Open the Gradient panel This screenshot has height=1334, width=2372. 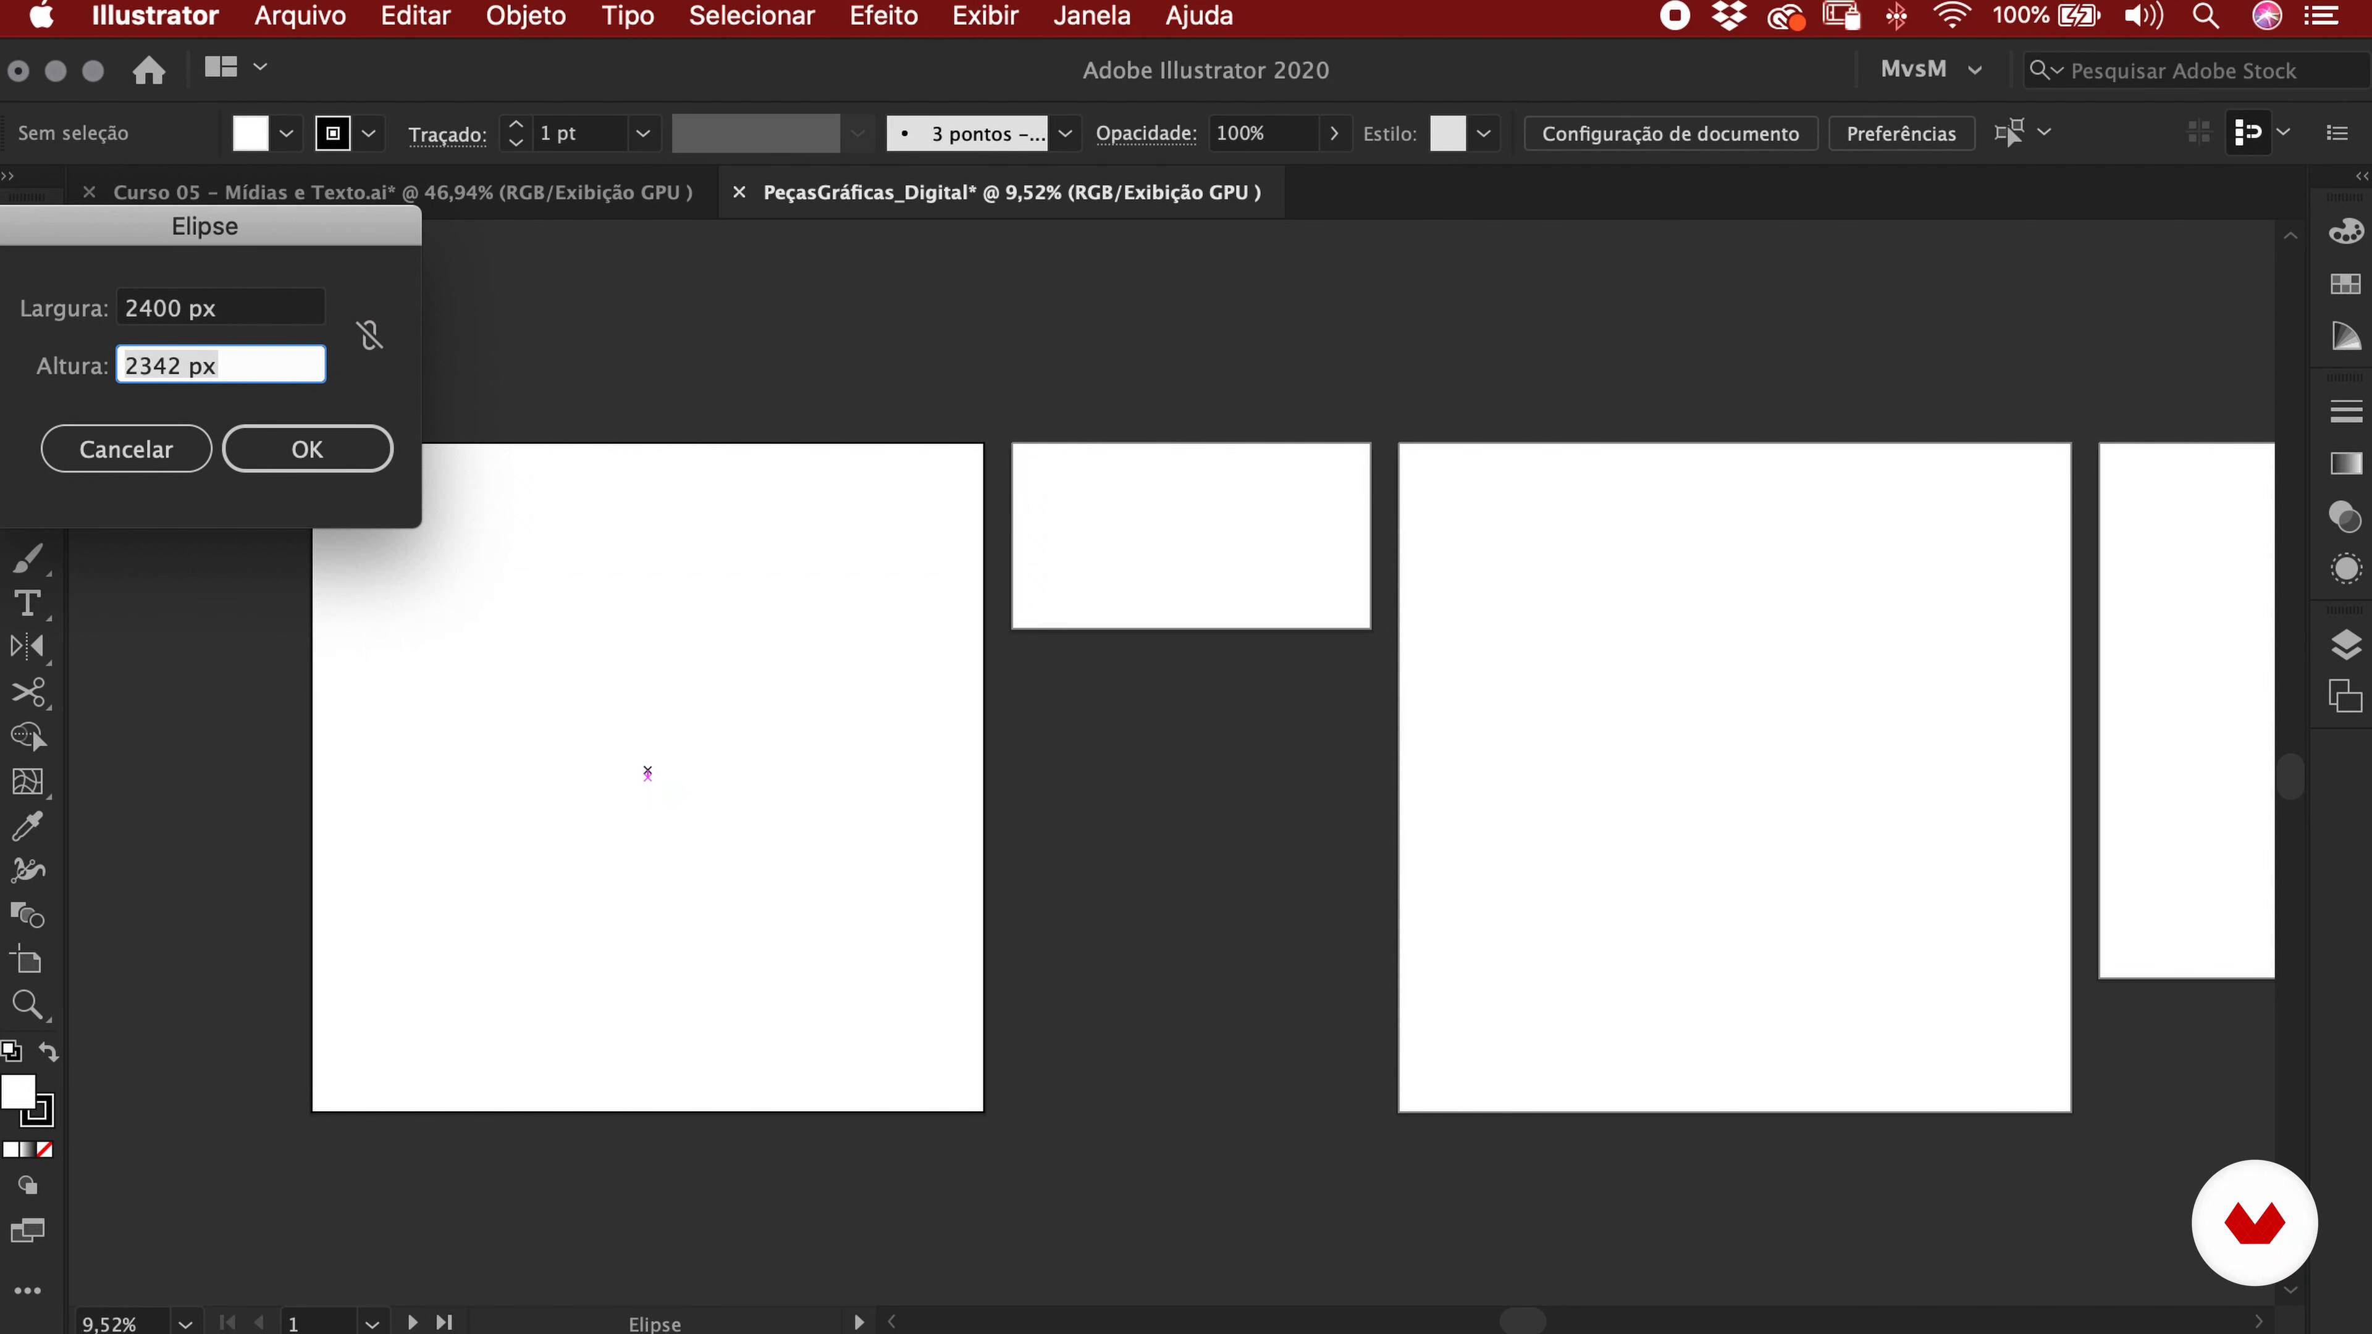pos(2345,463)
